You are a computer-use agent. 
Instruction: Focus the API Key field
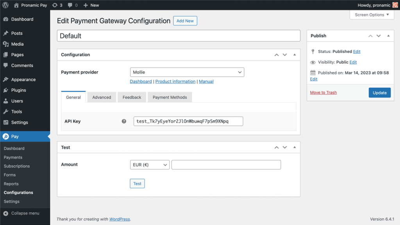coord(188,121)
